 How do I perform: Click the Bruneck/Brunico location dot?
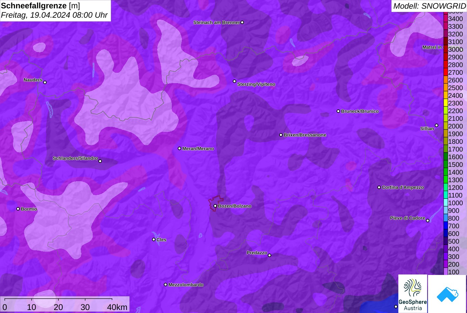[x=338, y=111]
